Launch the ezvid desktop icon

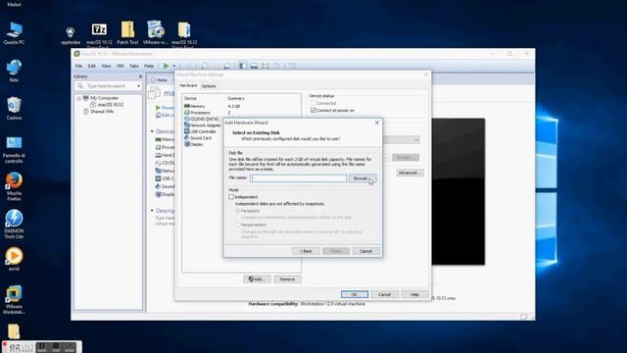pyautogui.click(x=14, y=259)
